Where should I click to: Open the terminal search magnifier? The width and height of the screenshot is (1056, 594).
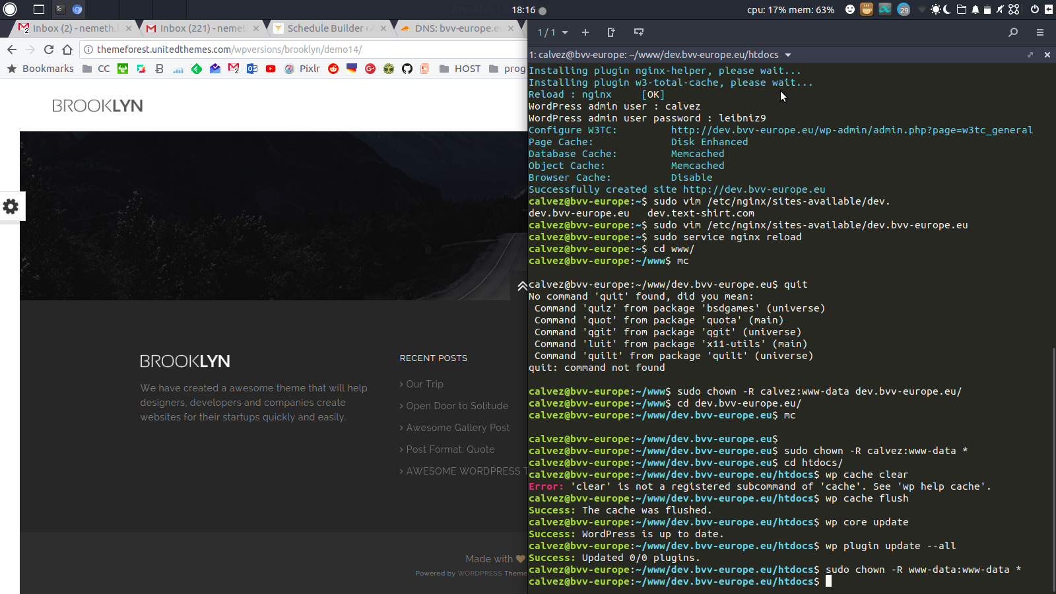pos(1013,32)
